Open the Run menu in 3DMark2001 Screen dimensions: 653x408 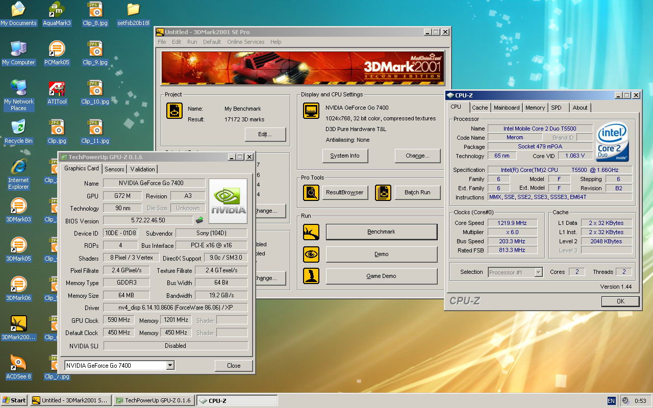pos(192,42)
